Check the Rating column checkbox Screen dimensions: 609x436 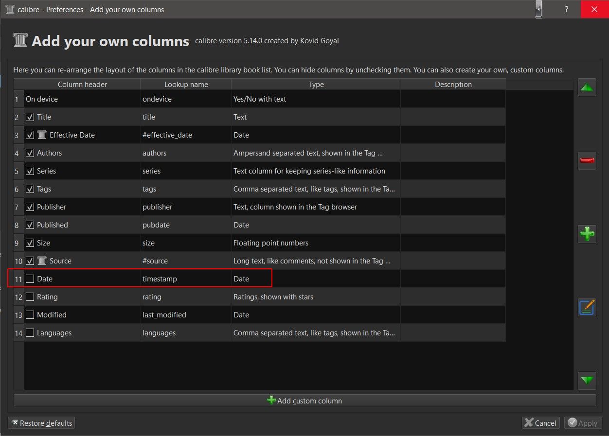(30, 297)
